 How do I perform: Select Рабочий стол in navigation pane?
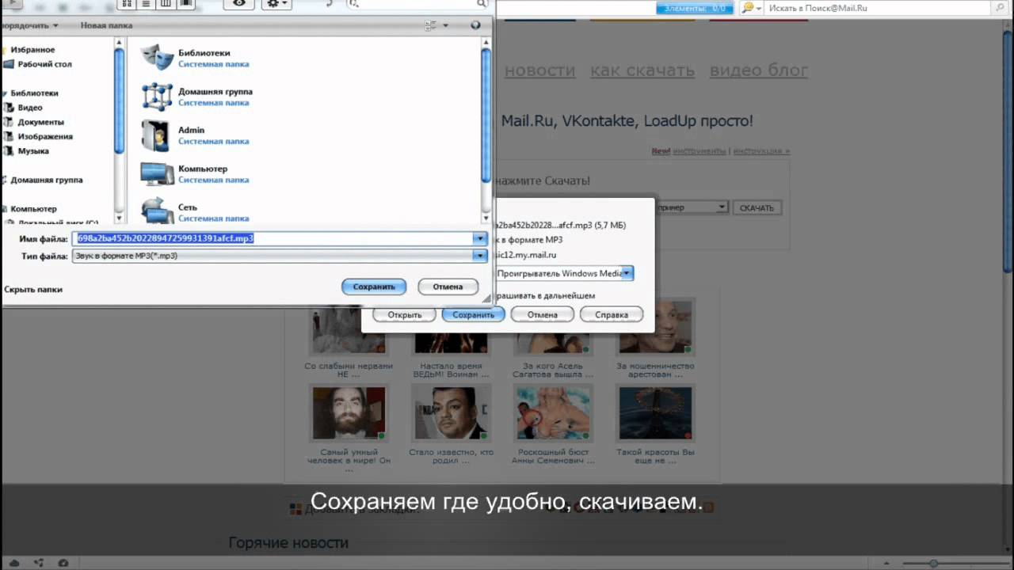pos(44,64)
